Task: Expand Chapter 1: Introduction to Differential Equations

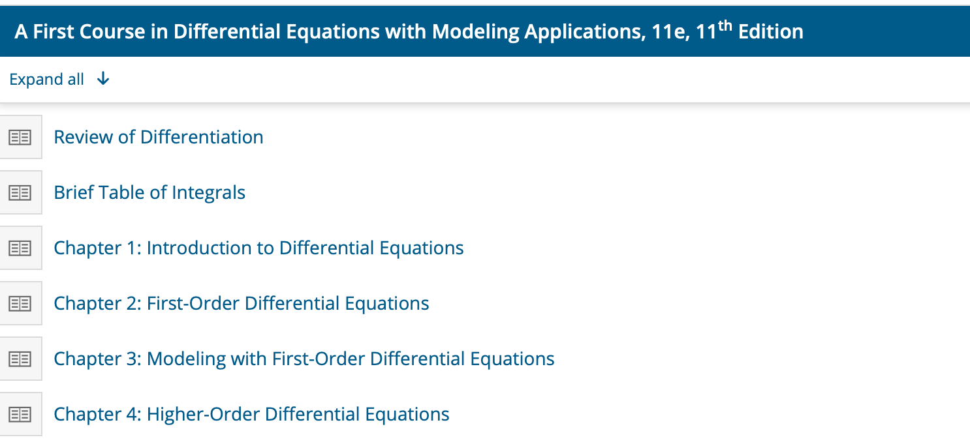Action: click(258, 248)
